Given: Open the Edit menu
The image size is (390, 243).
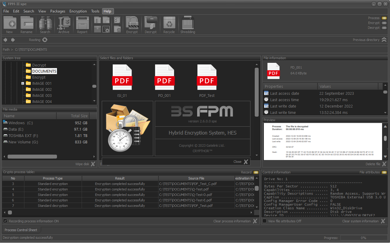Looking at the screenshot, I should click(x=16, y=11).
